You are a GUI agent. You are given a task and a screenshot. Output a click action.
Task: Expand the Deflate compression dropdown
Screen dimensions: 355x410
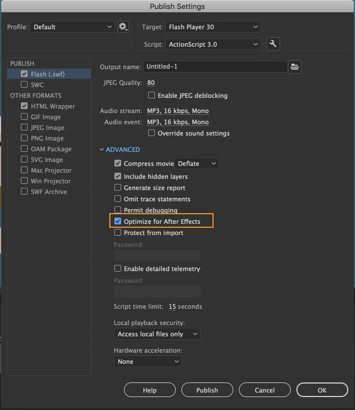pos(197,164)
